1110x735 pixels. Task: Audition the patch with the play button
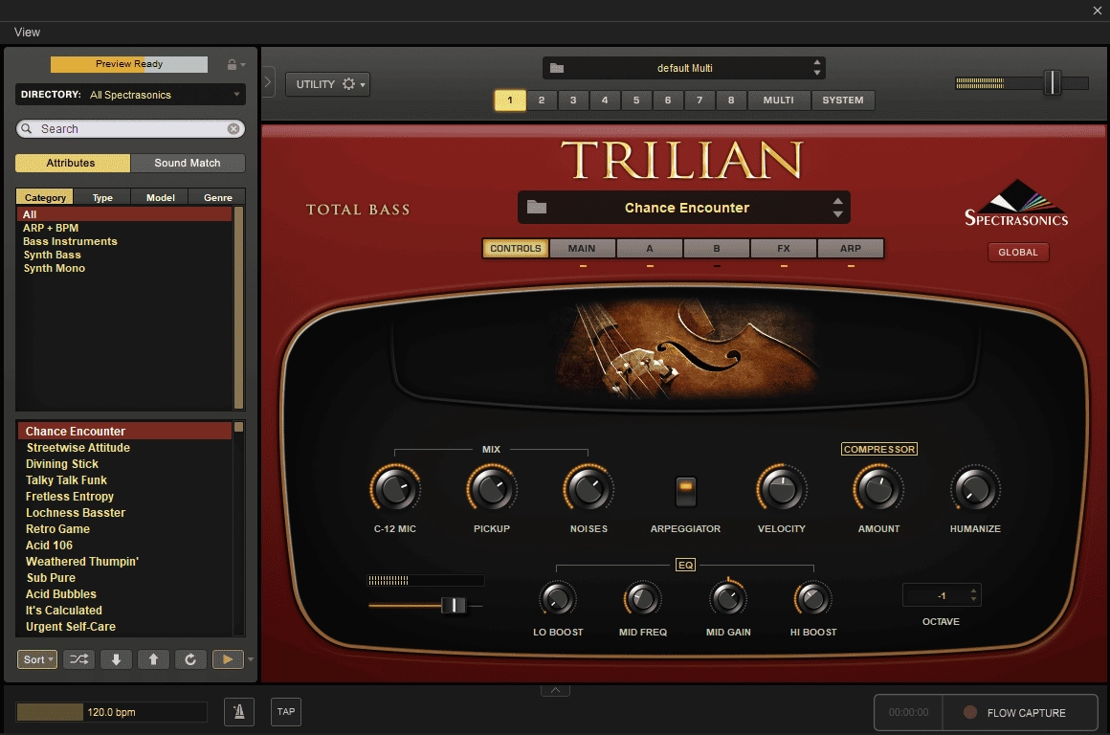click(227, 659)
